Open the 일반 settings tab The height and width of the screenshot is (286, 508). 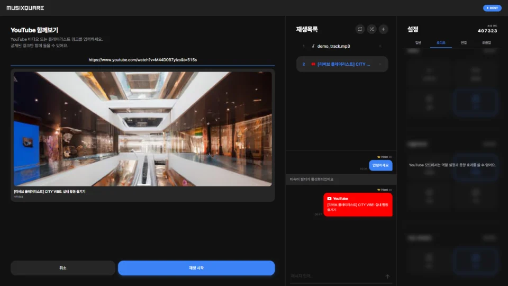(419, 42)
